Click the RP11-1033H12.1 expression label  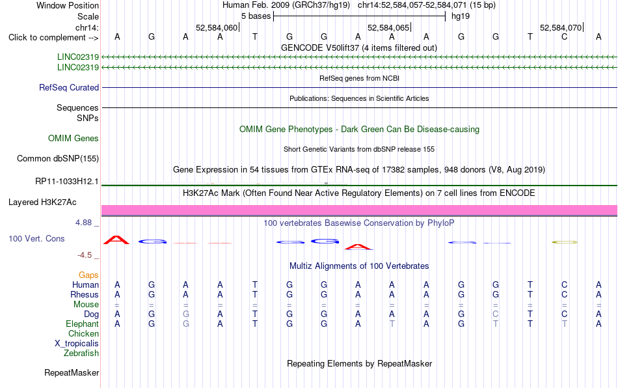coord(66,182)
